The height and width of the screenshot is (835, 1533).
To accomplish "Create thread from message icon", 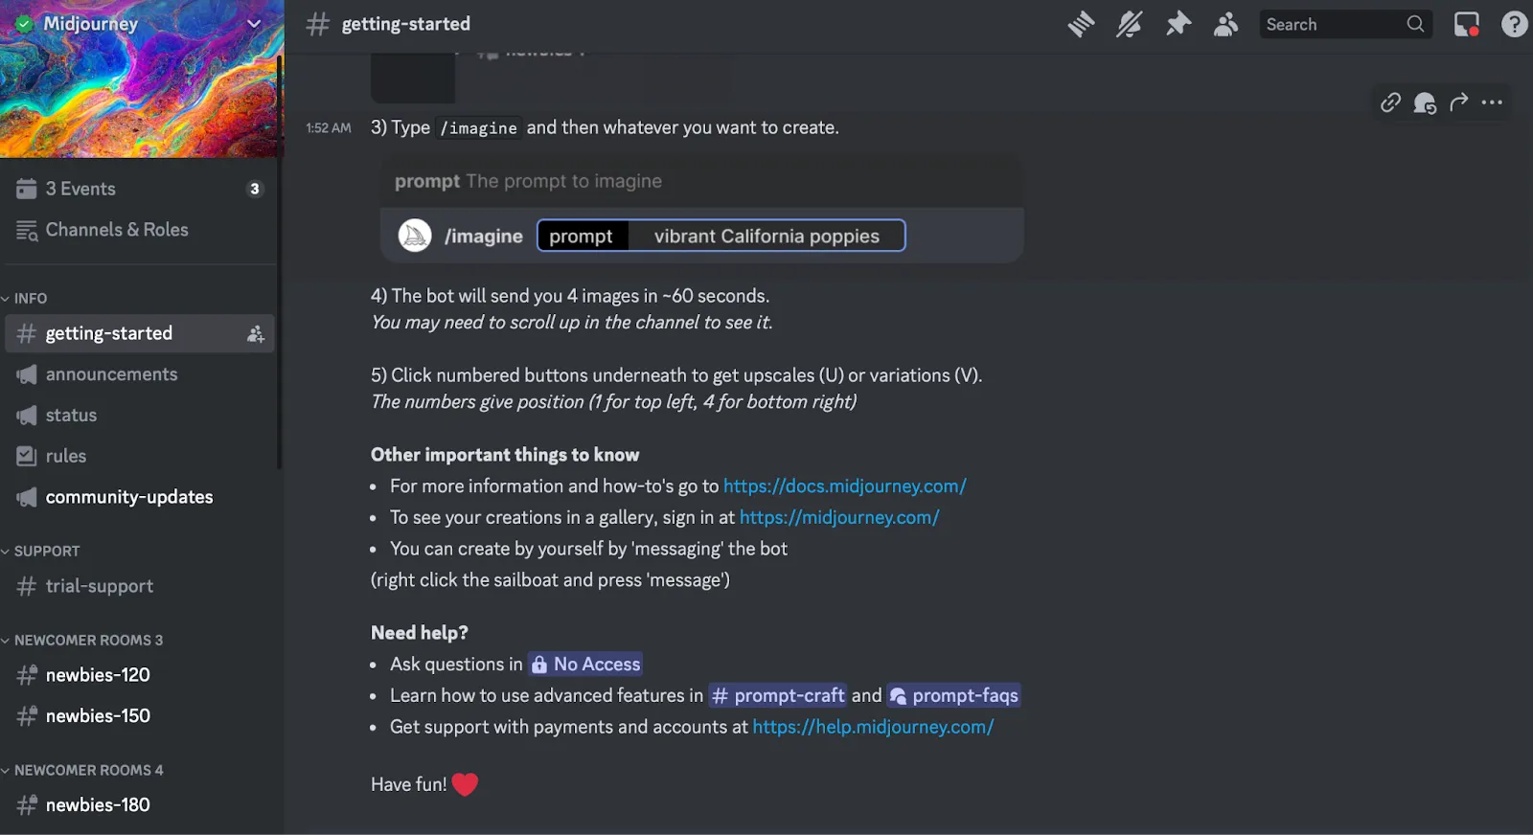I will (x=1425, y=102).
